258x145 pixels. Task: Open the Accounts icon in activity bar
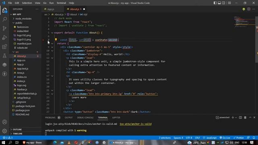coord(4,122)
